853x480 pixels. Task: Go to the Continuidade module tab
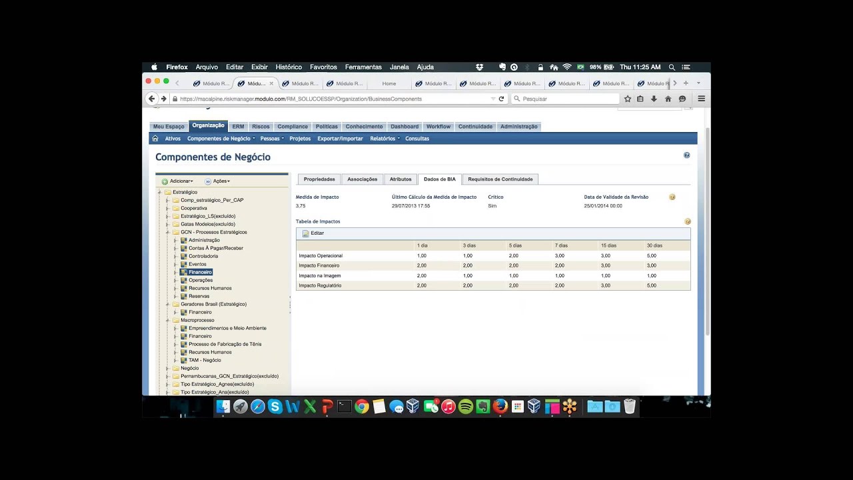pyautogui.click(x=475, y=127)
